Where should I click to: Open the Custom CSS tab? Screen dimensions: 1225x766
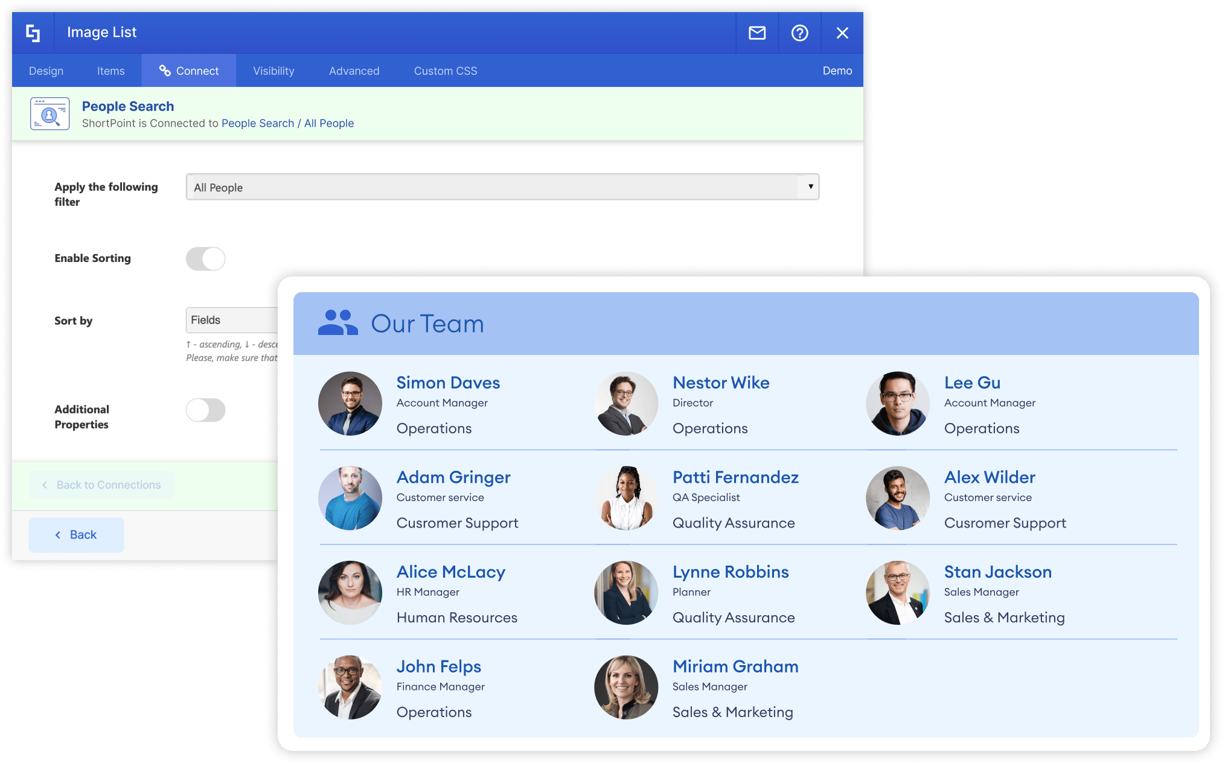click(x=445, y=70)
